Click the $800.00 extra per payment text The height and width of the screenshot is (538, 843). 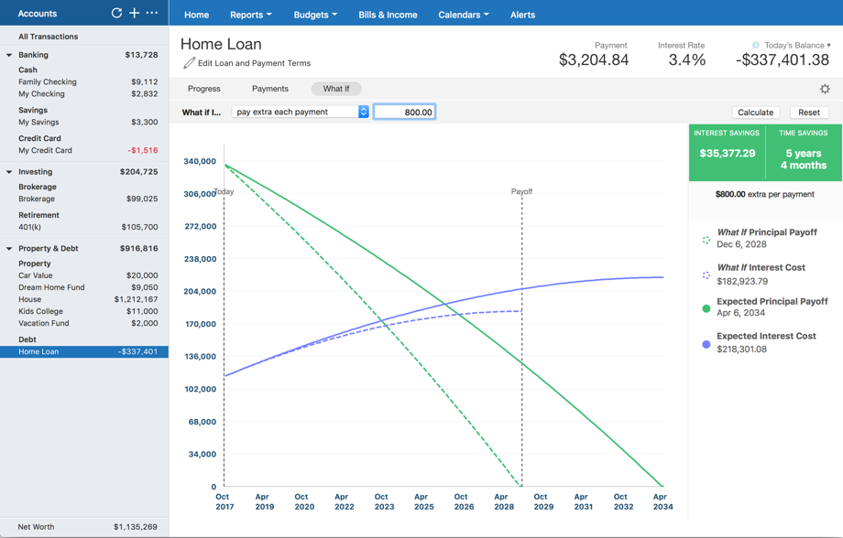tap(764, 194)
